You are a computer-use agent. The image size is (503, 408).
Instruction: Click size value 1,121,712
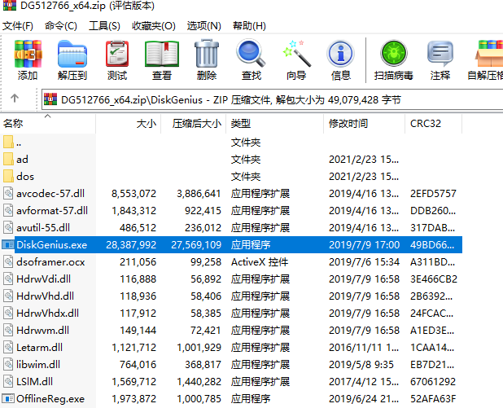coord(133,348)
